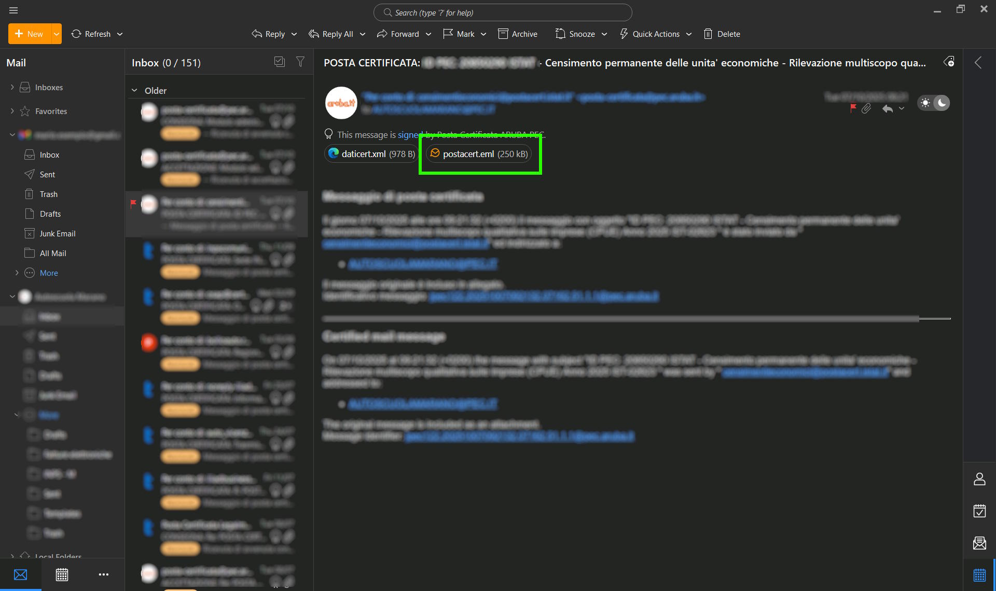Image resolution: width=996 pixels, height=591 pixels.
Task: Click the Forward button
Action: click(x=398, y=34)
